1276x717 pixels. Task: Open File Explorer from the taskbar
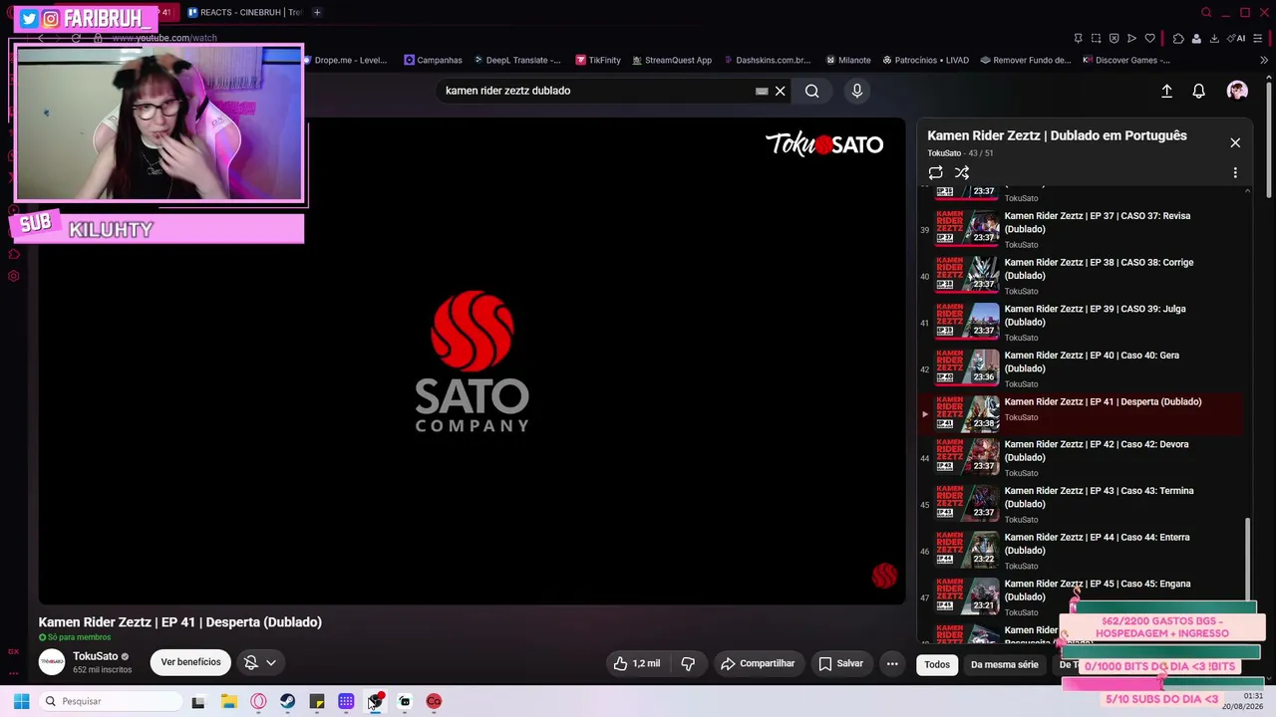[228, 701]
